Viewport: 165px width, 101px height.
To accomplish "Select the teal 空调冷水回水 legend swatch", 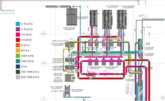I will click(18, 61).
